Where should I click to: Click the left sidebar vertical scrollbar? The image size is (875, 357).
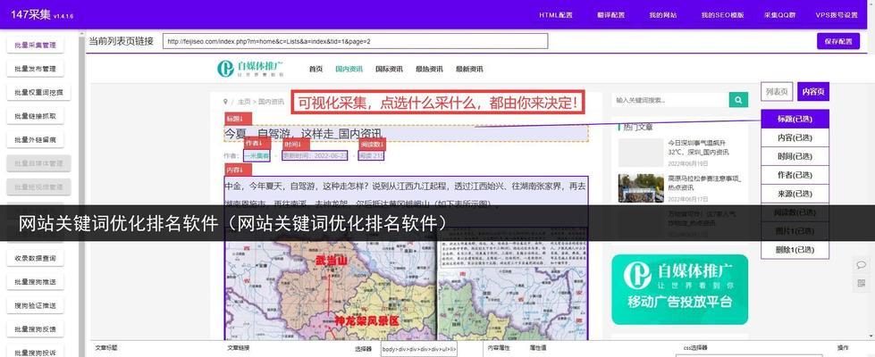coord(81,193)
